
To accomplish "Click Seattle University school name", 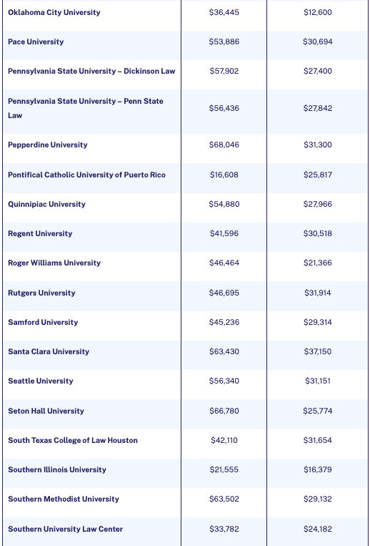I will pos(41,381).
